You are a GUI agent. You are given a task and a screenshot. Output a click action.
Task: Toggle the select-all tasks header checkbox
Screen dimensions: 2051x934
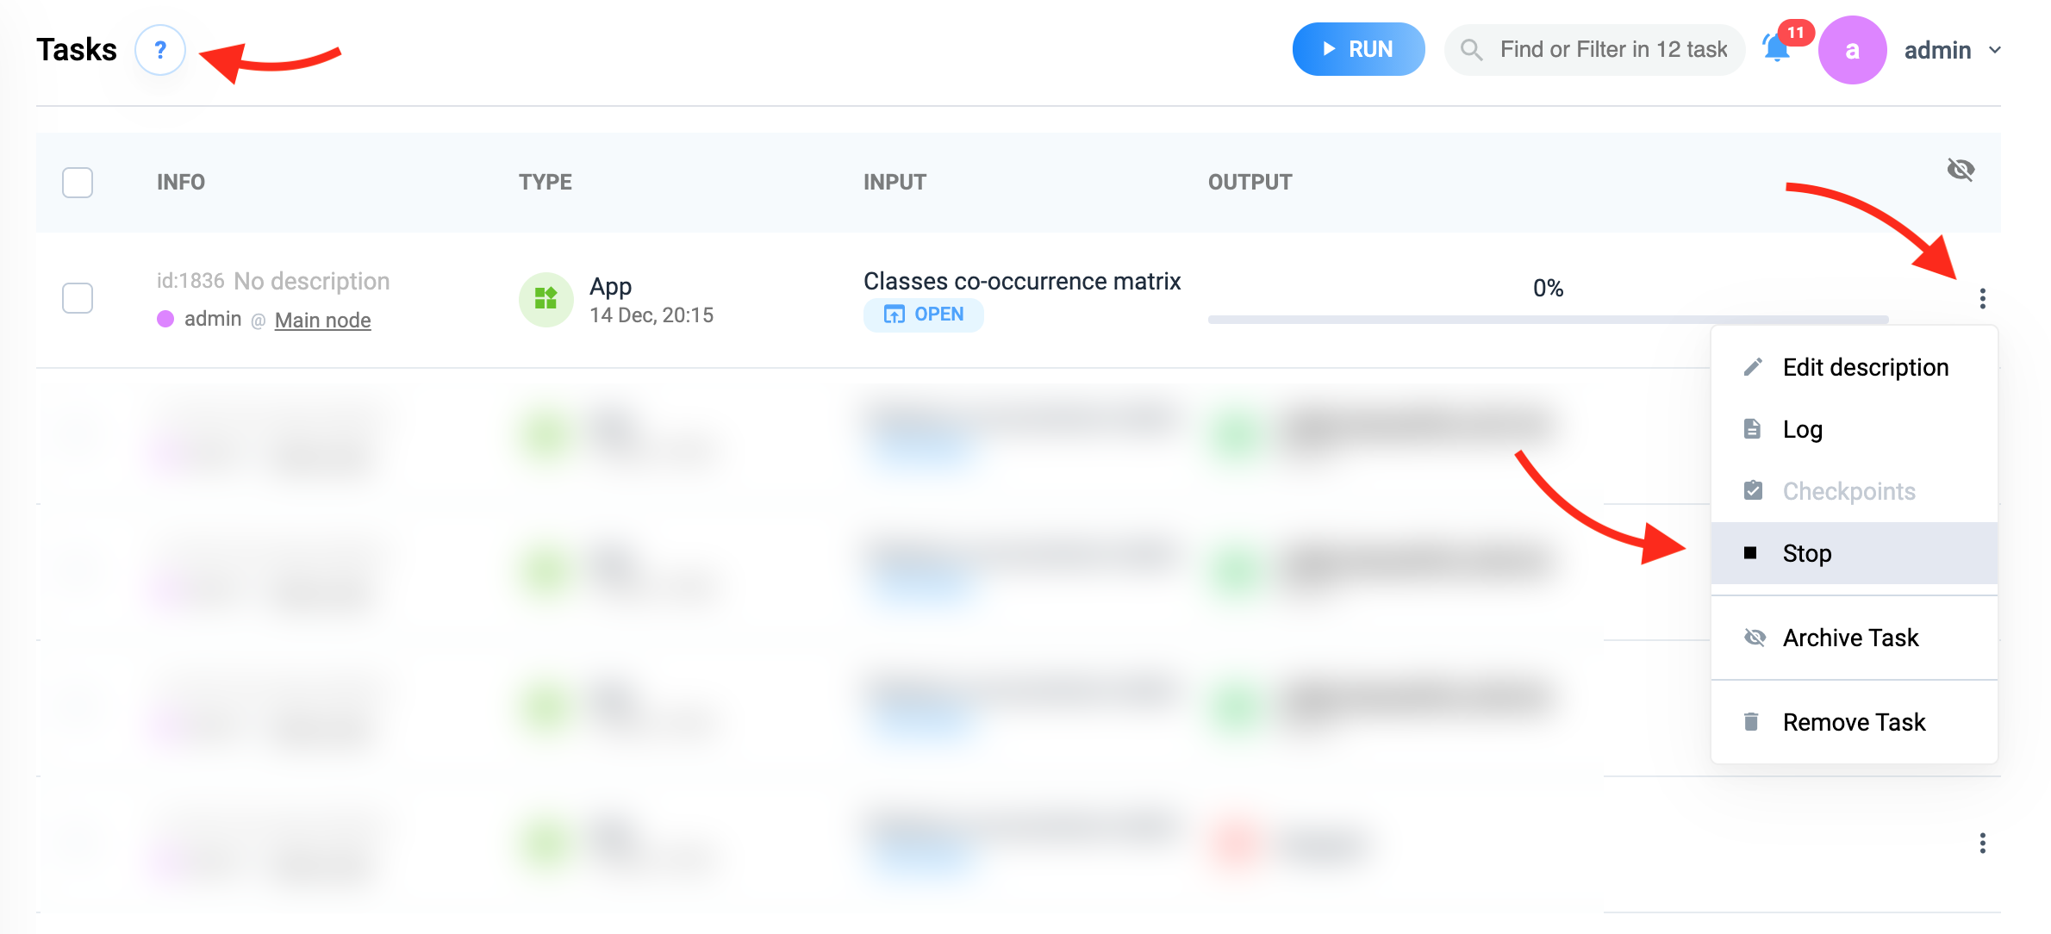(78, 182)
